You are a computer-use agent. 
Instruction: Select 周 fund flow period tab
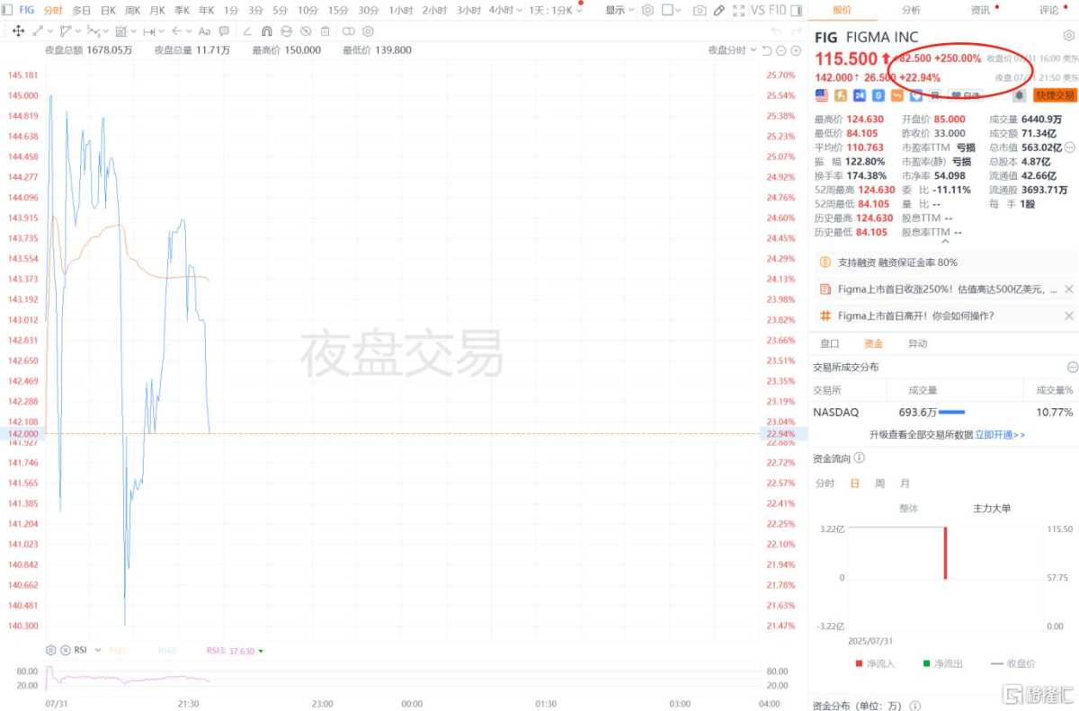tap(879, 483)
